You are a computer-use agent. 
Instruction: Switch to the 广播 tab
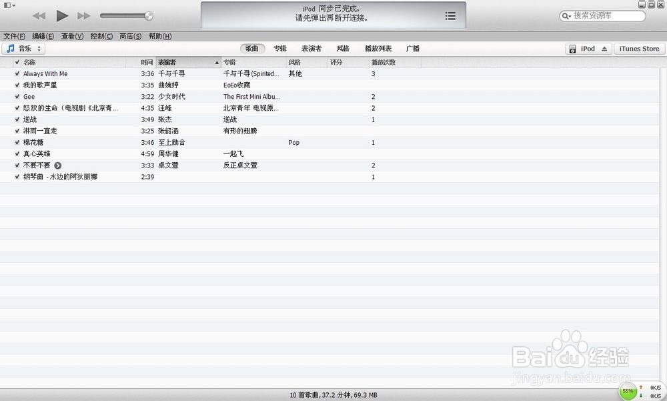413,49
